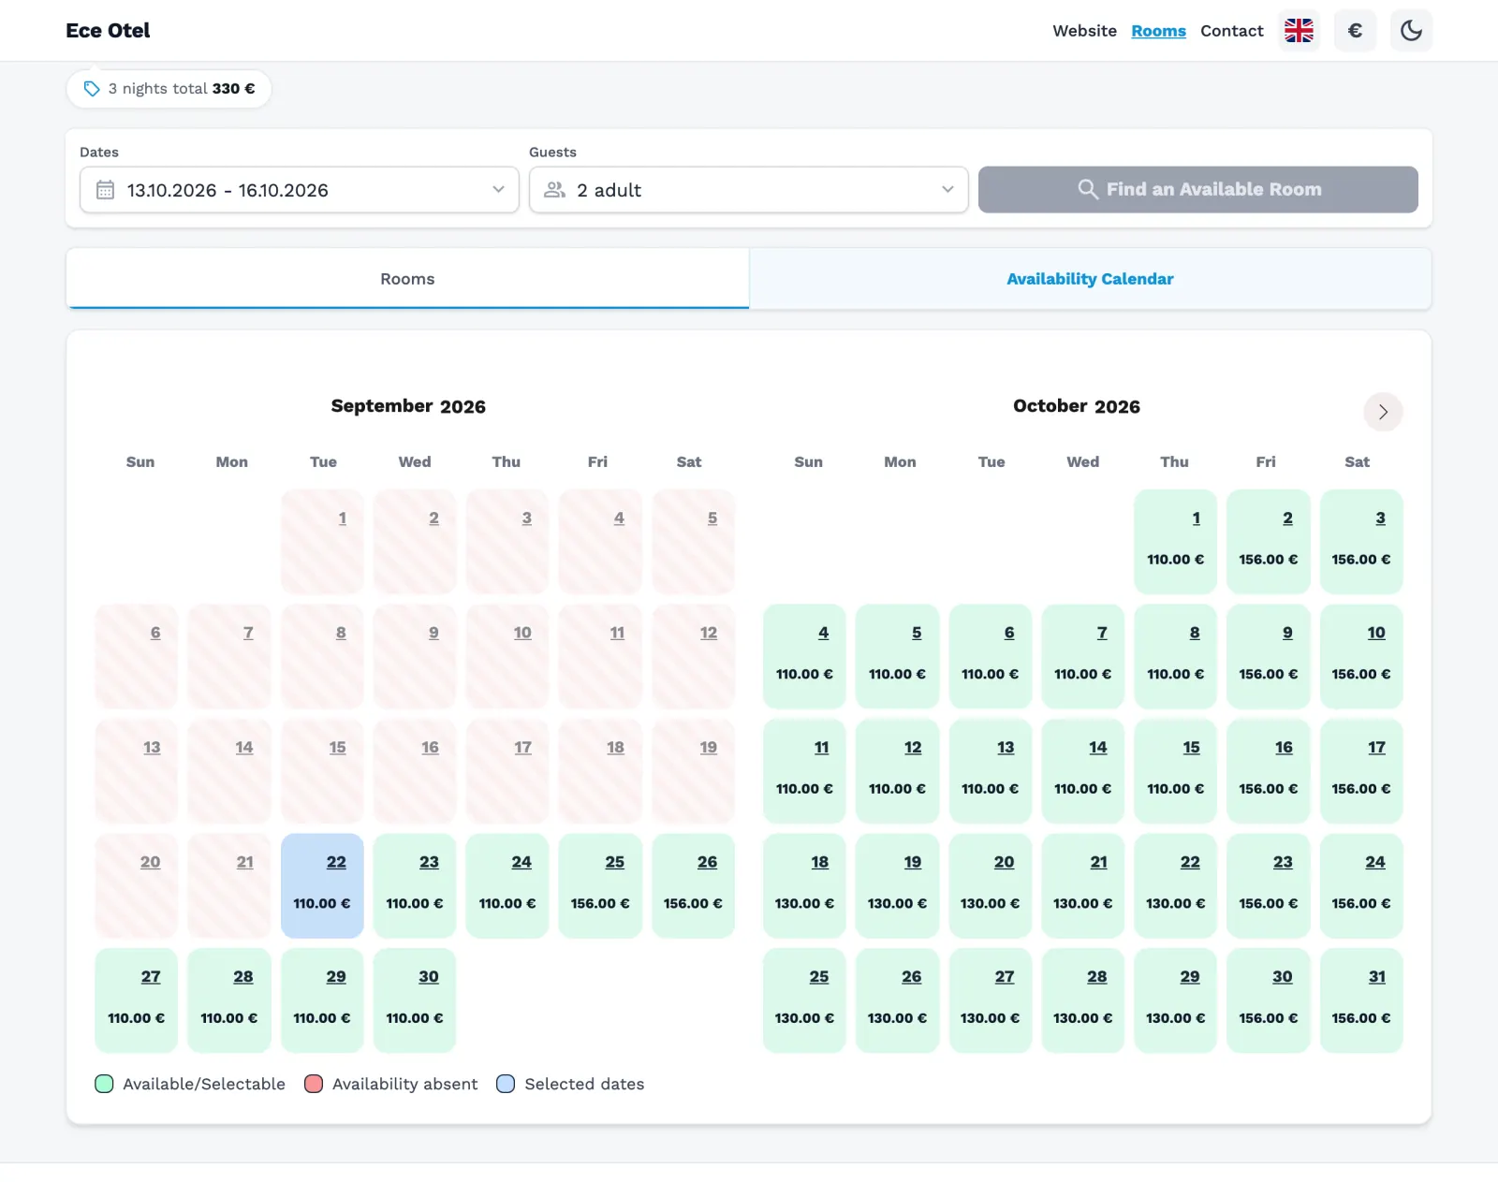Open the Rooms nav link in the header
Image resolution: width=1498 pixels, height=1182 pixels.
[1158, 31]
